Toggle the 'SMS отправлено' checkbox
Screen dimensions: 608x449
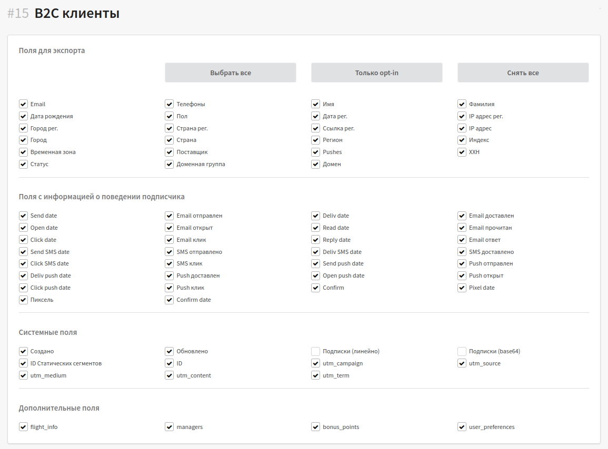169,252
